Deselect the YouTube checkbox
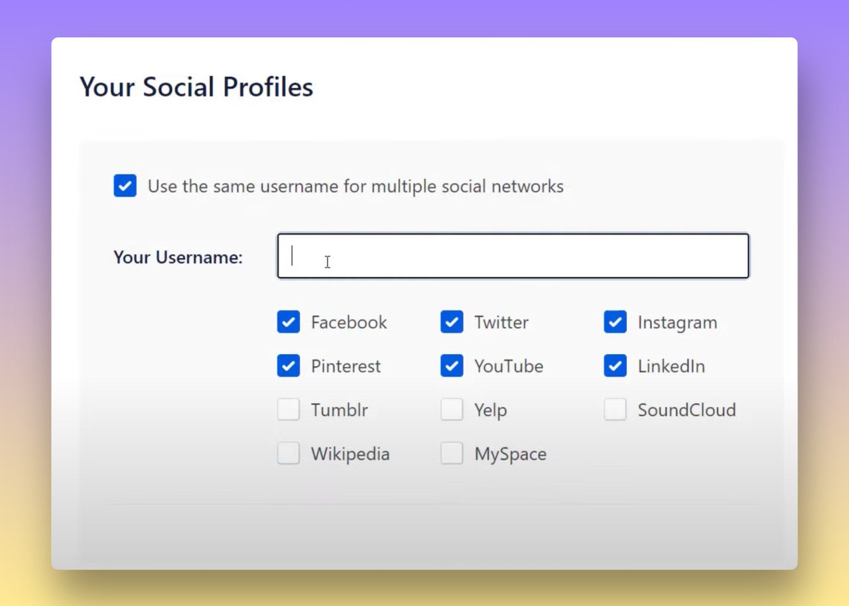849x606 pixels. (452, 366)
